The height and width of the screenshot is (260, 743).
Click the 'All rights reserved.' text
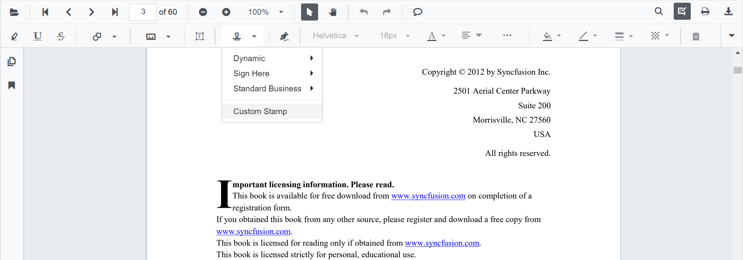coord(518,153)
